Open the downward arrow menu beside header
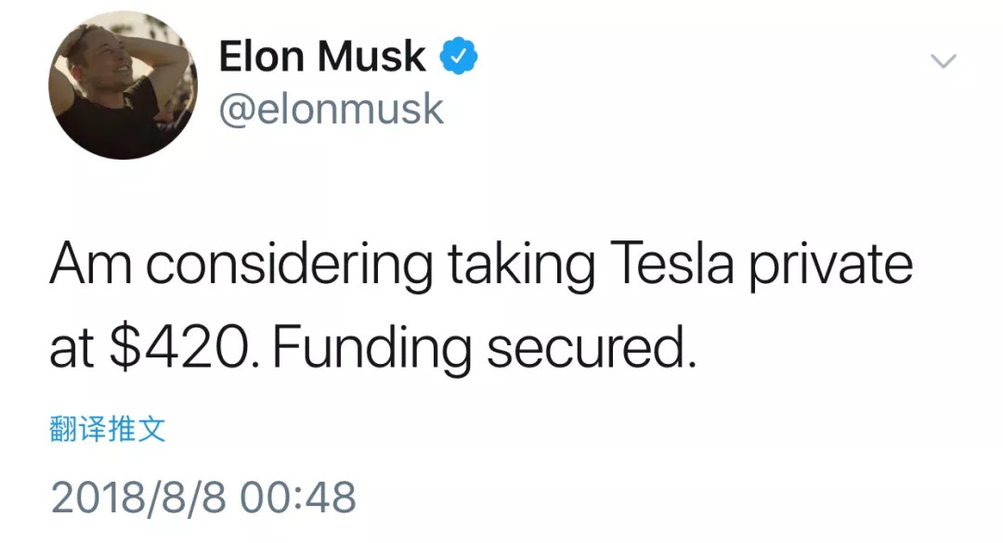The height and width of the screenshot is (543, 1003). tap(943, 60)
